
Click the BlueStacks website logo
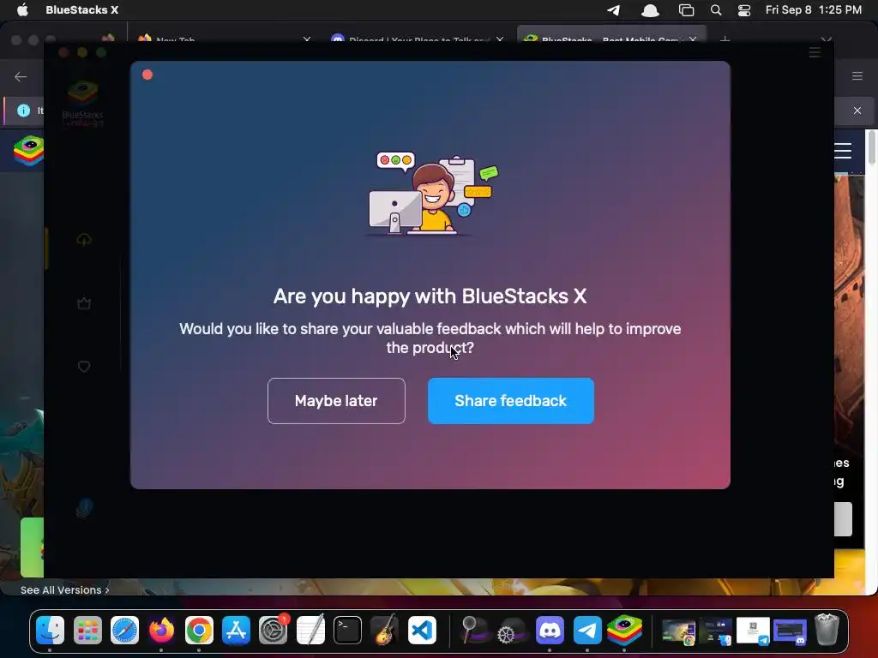tap(29, 151)
